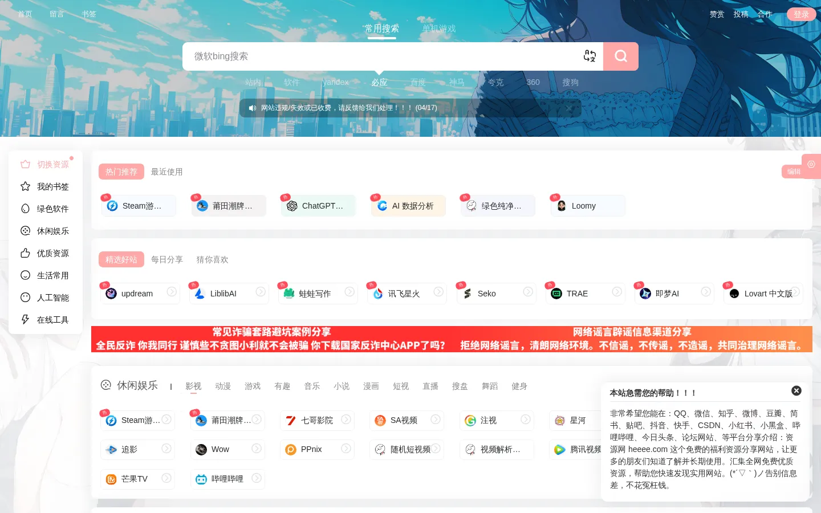
Task: Click arrow next to 七哥影院 card
Action: [x=346, y=419]
